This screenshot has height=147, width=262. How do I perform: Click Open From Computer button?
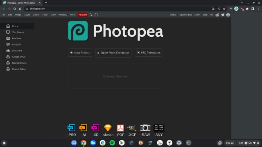coord(113,53)
